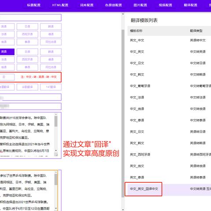Click the 模板名称 column header

(x=136, y=31)
